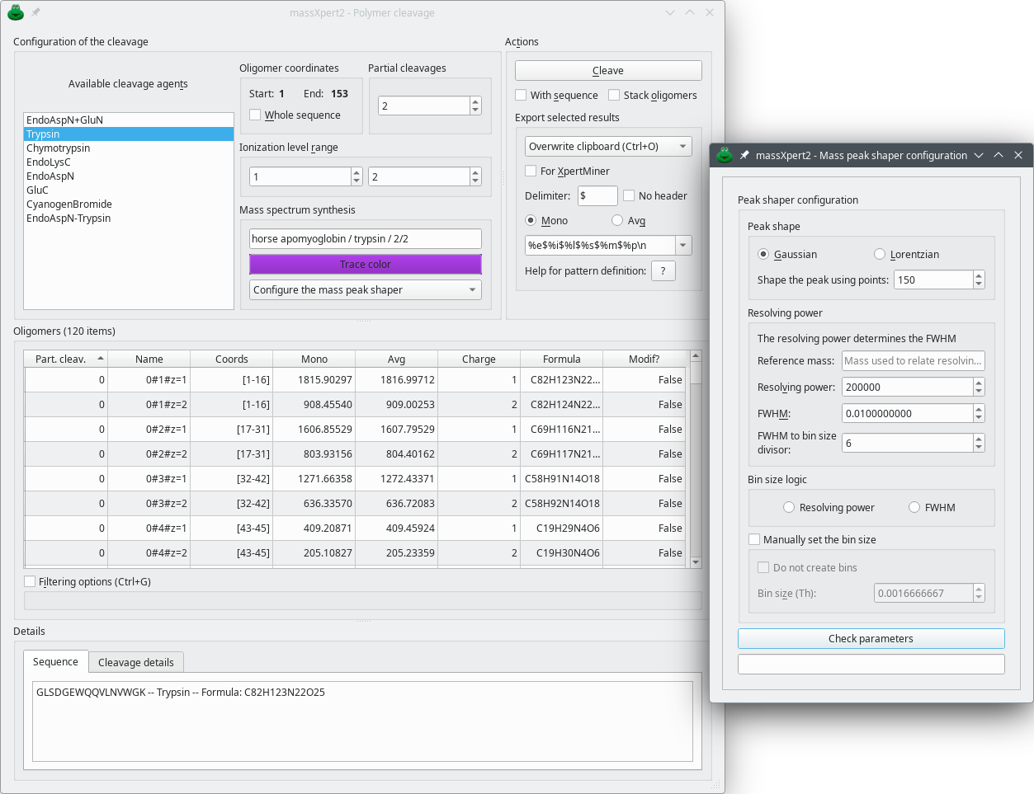Click the massXpert2 frog icon in Polymer cleavage window
Screen dimensions: 1034x794
pyautogui.click(x=15, y=12)
